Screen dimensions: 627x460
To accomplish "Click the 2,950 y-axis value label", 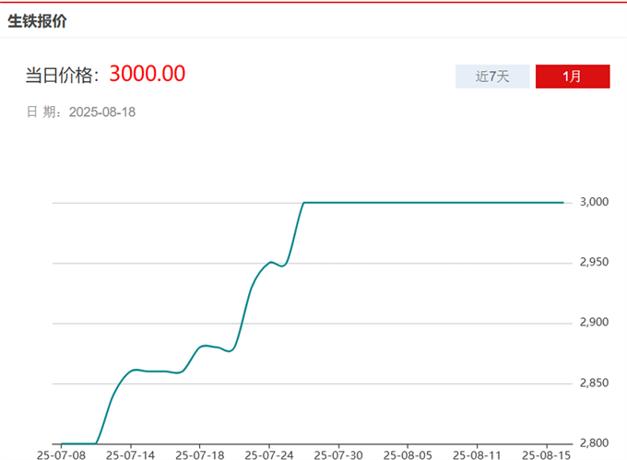I will (594, 263).
